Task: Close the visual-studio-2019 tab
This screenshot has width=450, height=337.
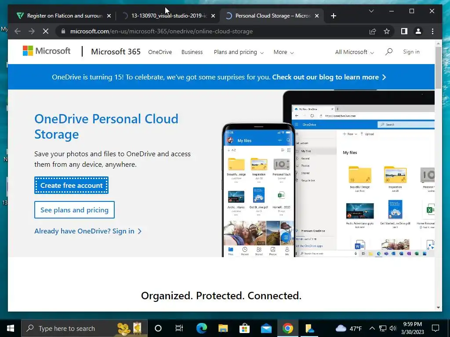Action: (x=213, y=16)
